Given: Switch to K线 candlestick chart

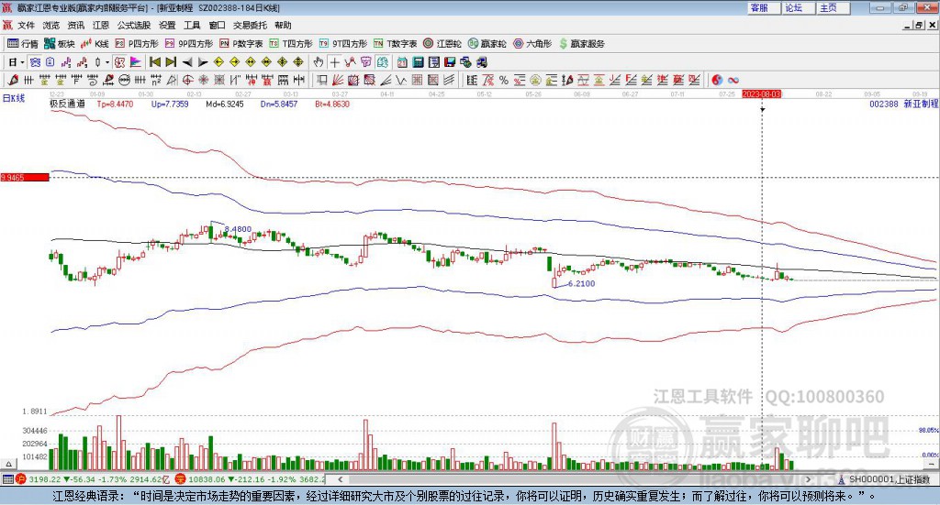Looking at the screenshot, I should click(x=95, y=44).
